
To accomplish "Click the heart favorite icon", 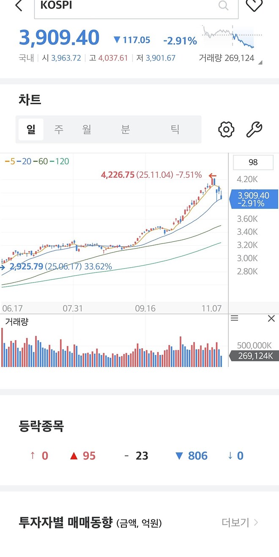I will 254,5.
